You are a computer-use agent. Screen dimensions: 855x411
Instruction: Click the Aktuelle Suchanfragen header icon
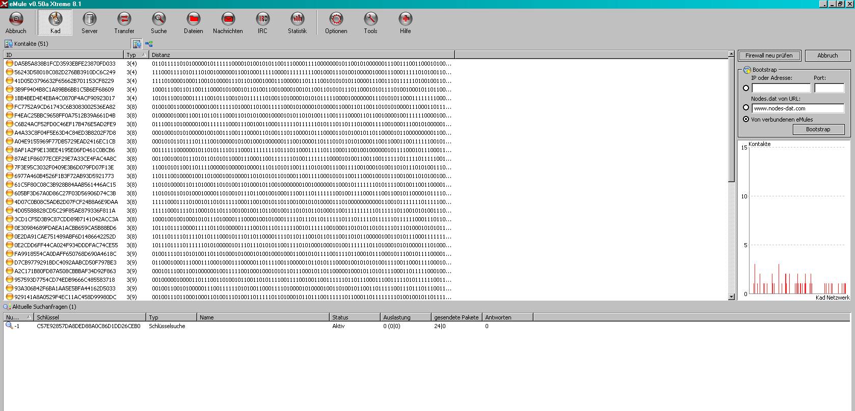[7, 307]
